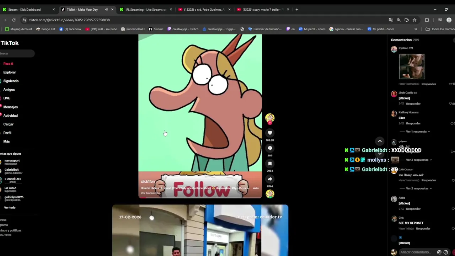
Task: Expand bookmarks overflow chevron
Action: (x=416, y=29)
